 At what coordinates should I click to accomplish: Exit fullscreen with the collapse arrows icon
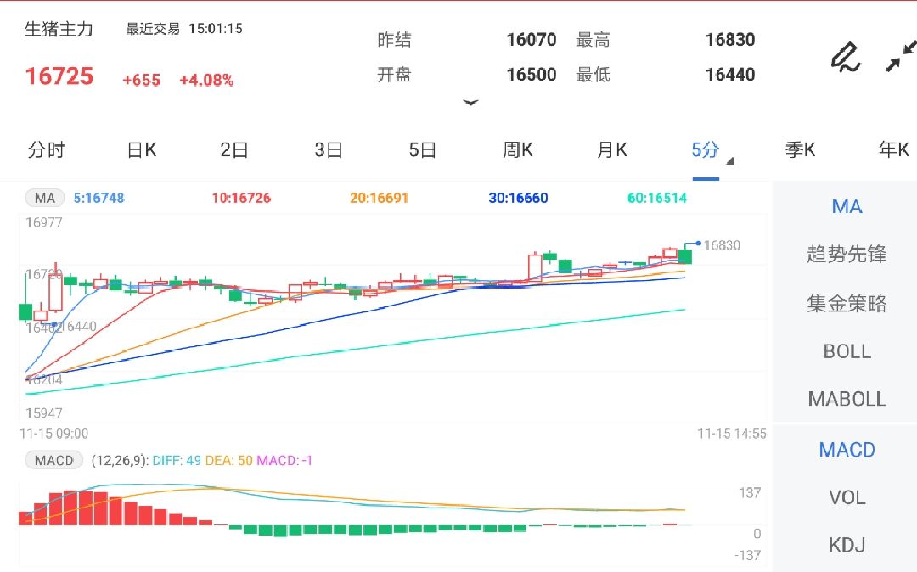901,57
